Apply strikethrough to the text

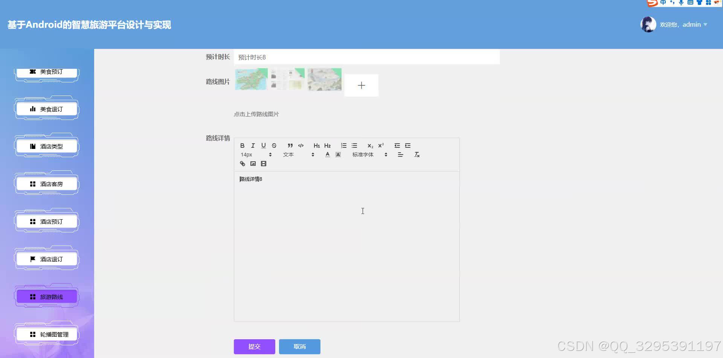tap(274, 146)
